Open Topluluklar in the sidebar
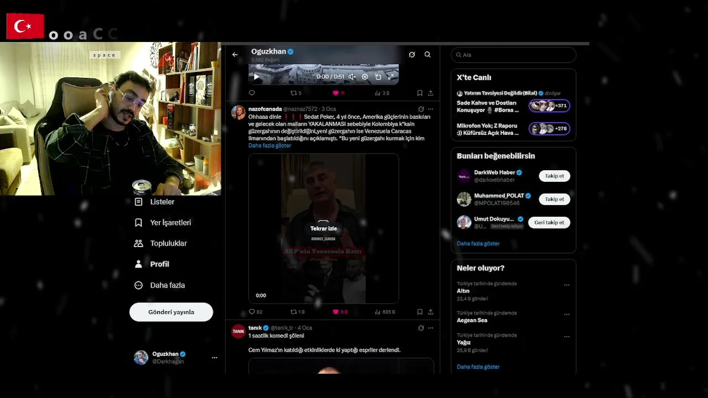Screen dimensions: 708x398 click(x=161, y=243)
